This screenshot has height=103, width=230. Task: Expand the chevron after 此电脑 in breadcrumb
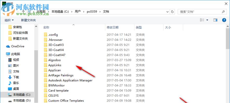[x=48, y=12]
